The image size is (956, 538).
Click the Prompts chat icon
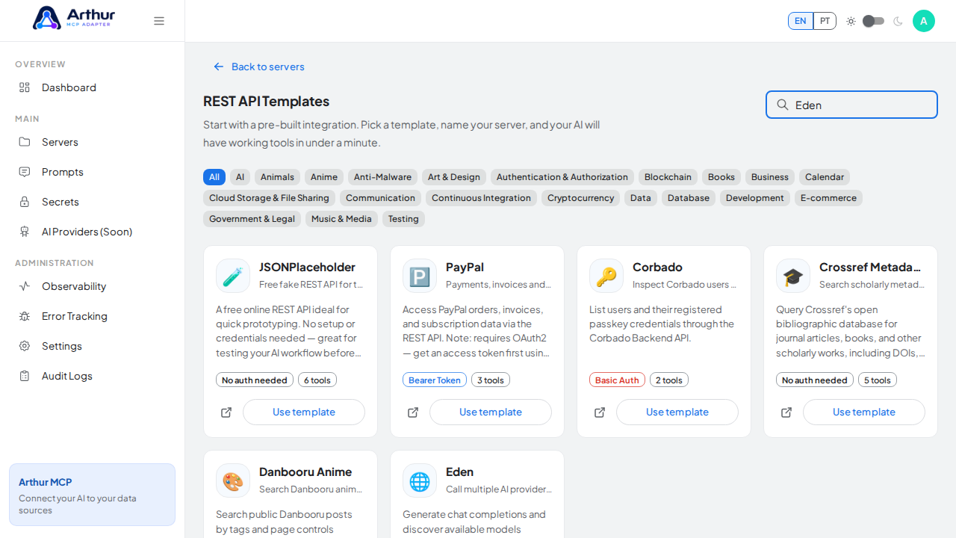(25, 172)
